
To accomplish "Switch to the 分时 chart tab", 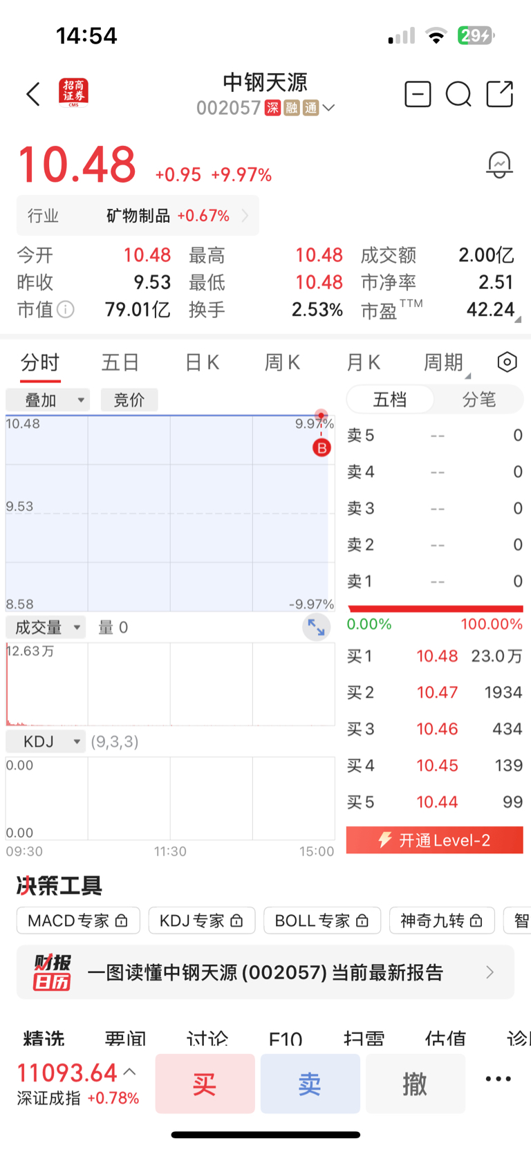I will [40, 362].
